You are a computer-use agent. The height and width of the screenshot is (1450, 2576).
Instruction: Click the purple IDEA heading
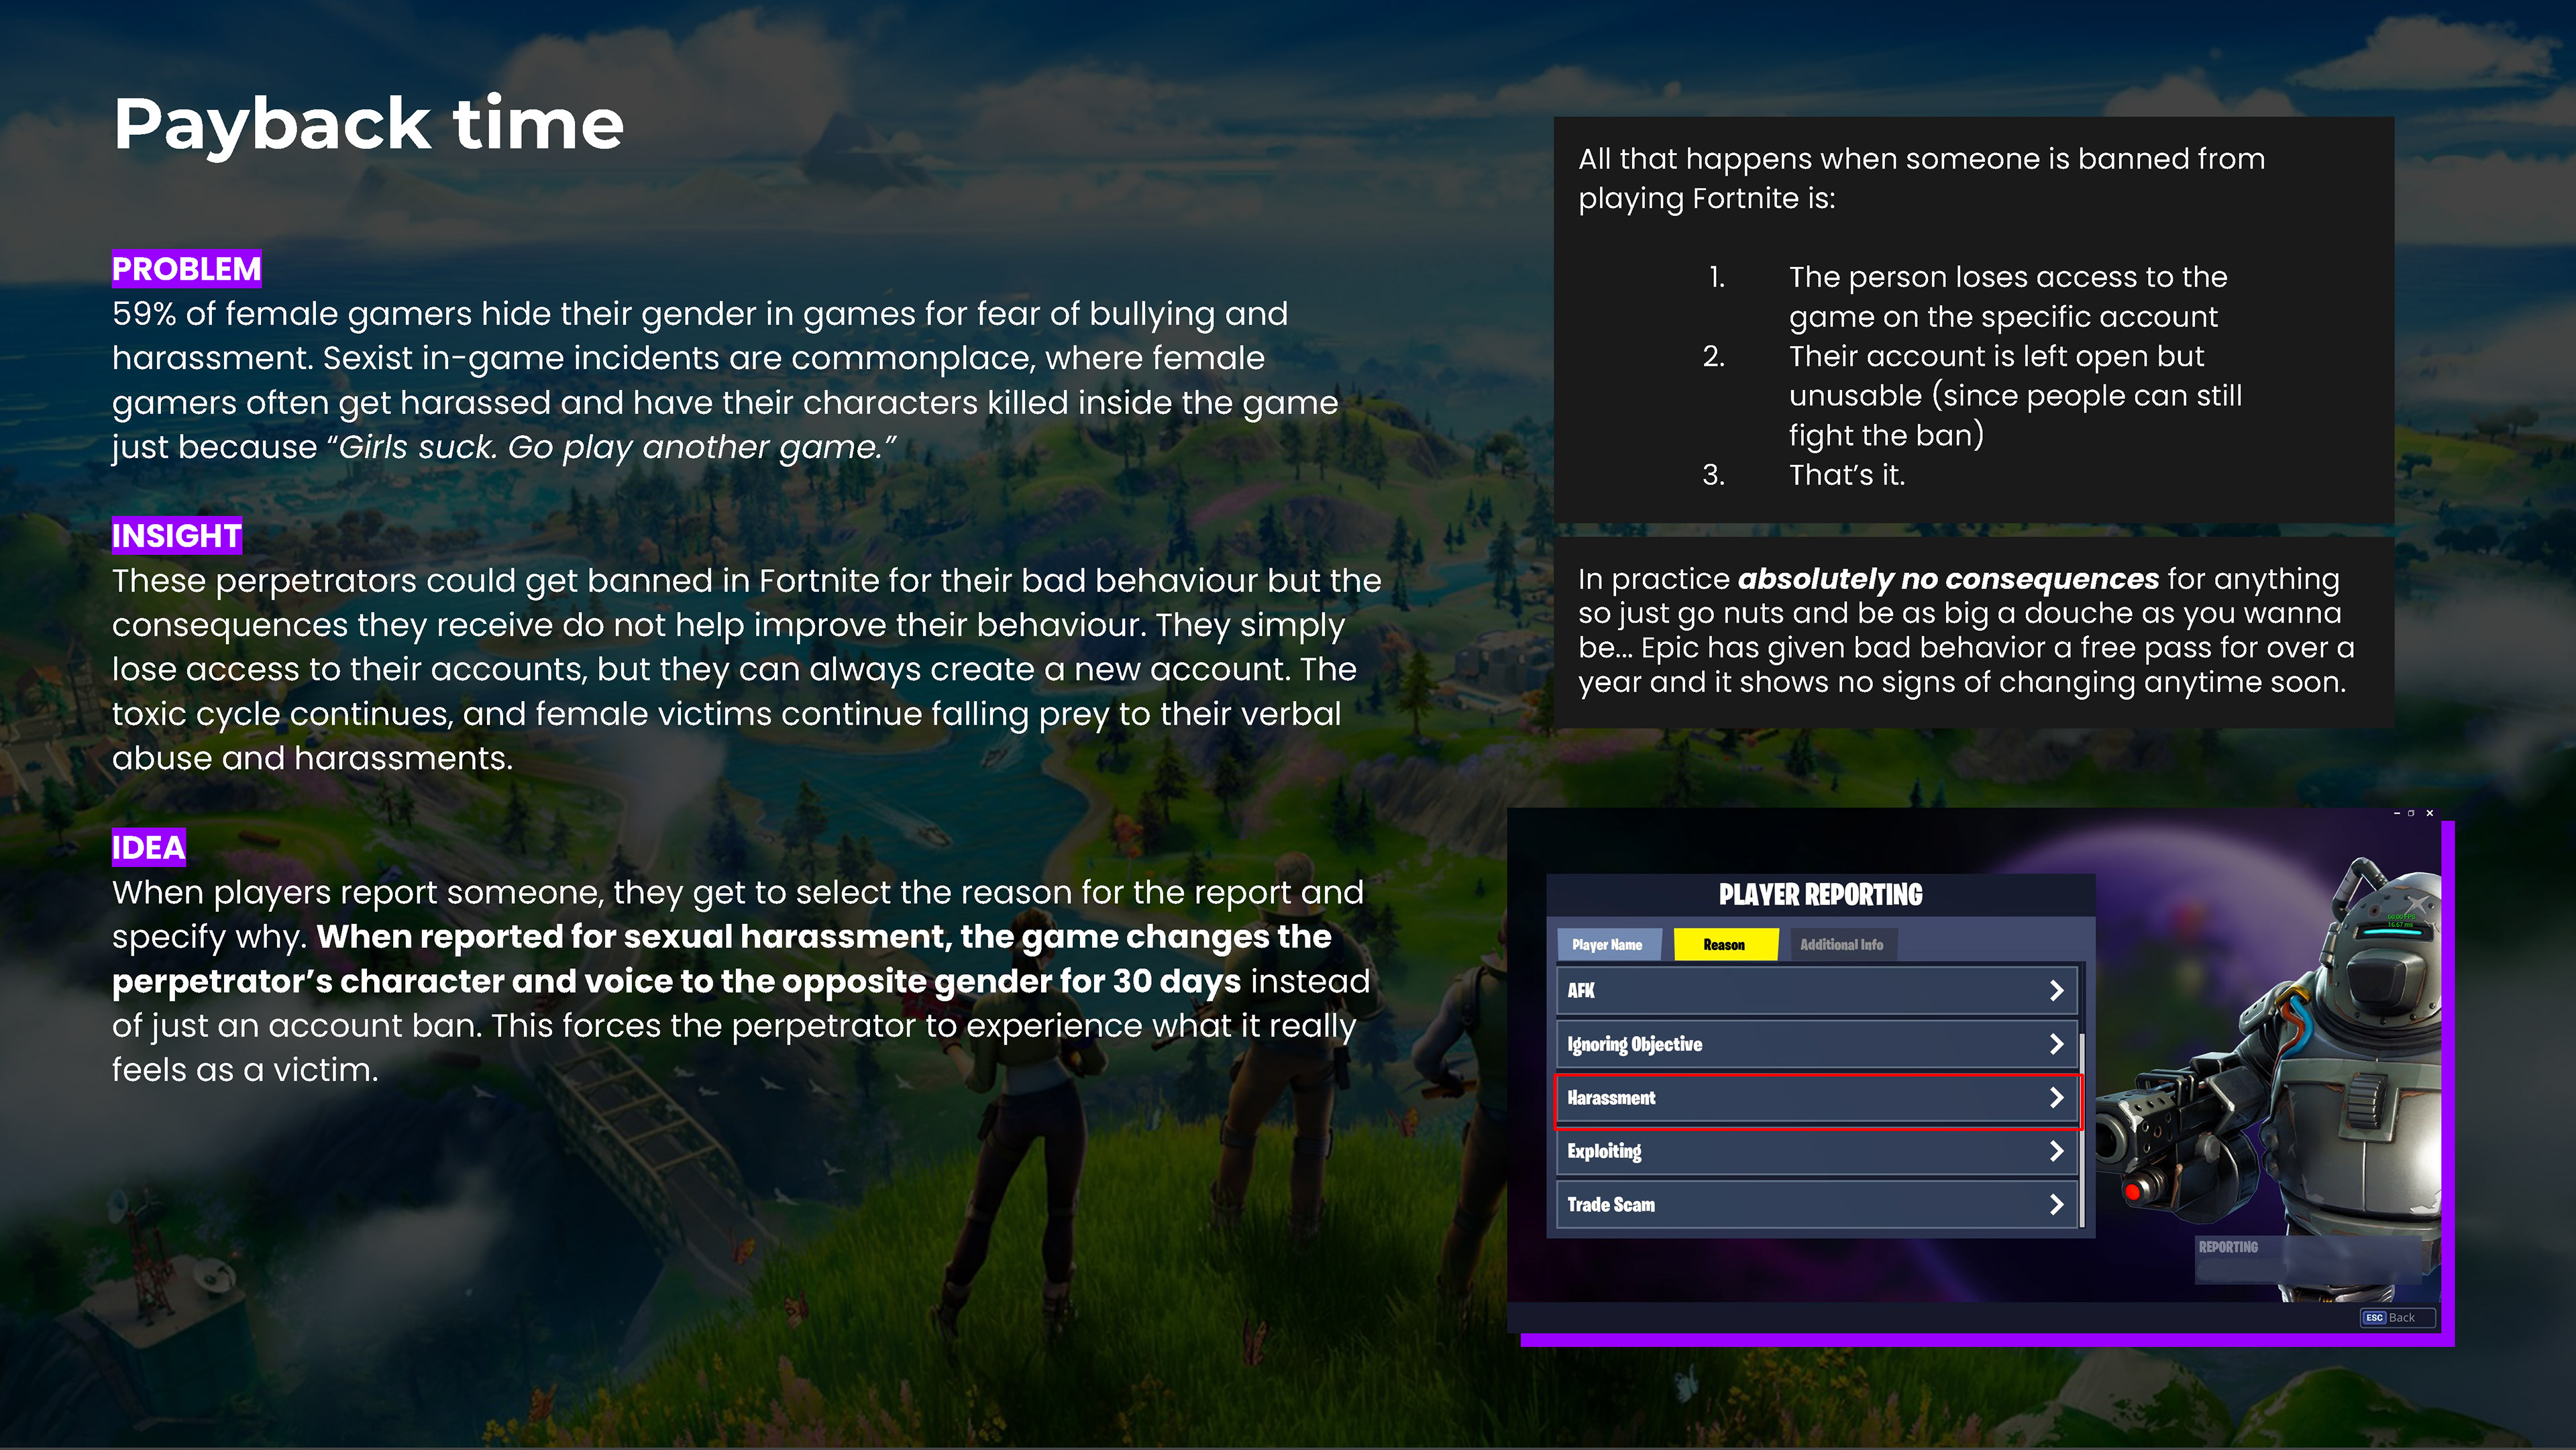click(x=148, y=848)
